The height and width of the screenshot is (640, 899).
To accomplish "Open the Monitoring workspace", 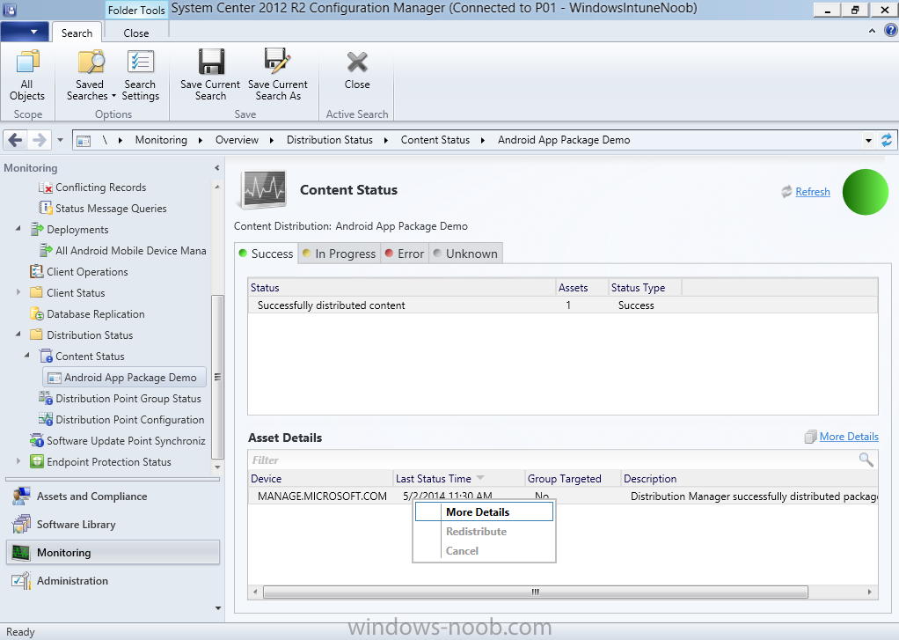I will click(x=113, y=553).
